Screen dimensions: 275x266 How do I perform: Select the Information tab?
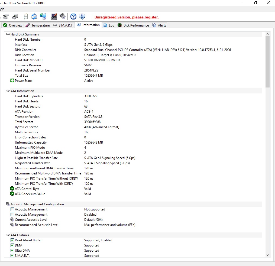coord(88,25)
